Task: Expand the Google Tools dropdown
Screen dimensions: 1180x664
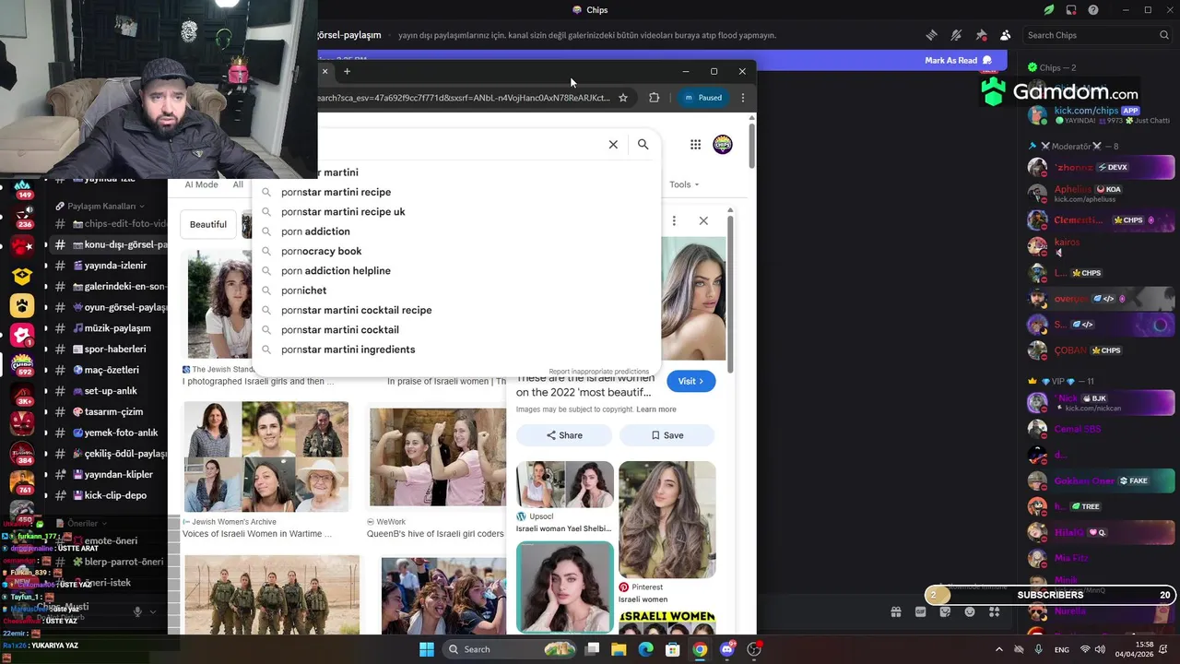Action: 684,184
